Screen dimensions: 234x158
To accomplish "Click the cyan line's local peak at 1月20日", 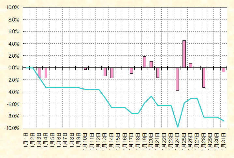I will [151, 96].
